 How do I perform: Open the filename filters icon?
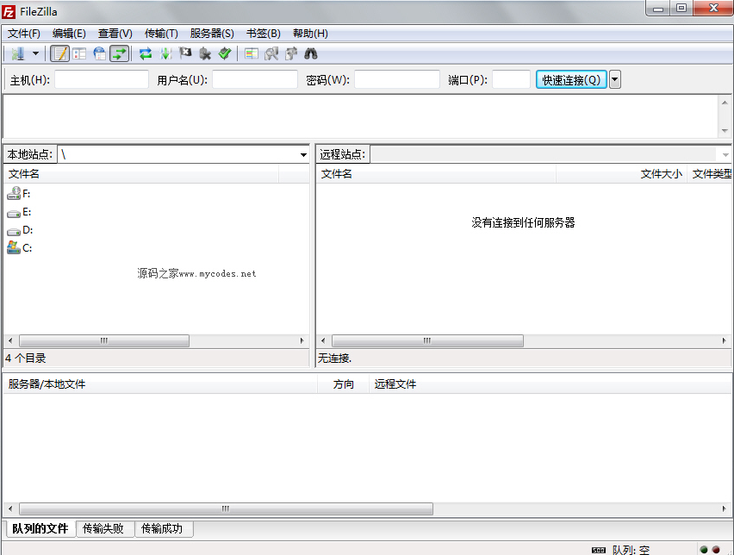pyautogui.click(x=251, y=53)
